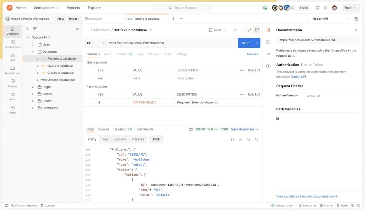The image size is (365, 210).
Task: Switch to edit mode pencil icon
Action: (249, 30)
